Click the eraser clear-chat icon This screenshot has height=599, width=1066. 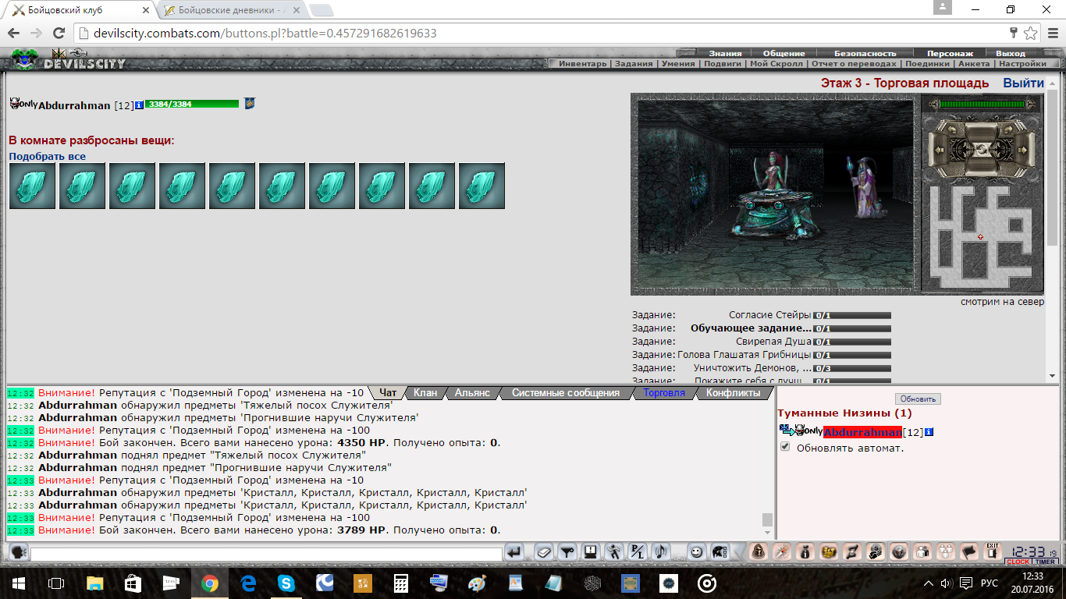click(544, 551)
